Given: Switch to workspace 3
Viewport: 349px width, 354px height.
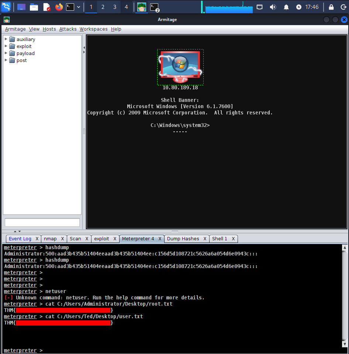Looking at the screenshot, I should [115, 7].
